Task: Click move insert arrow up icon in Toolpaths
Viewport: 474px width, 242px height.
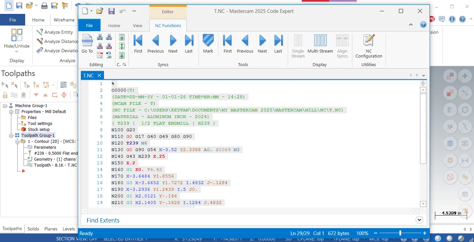Action: pos(45,95)
